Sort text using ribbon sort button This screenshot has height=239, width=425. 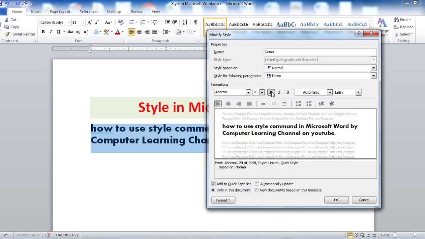(x=185, y=22)
